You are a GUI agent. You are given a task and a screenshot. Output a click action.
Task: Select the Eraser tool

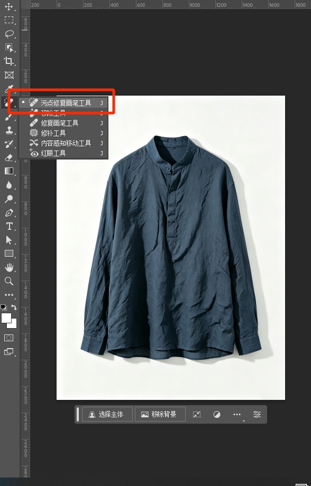click(8, 157)
